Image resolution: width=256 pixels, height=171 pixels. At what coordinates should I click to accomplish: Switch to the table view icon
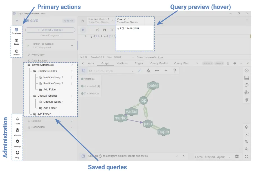point(246,78)
